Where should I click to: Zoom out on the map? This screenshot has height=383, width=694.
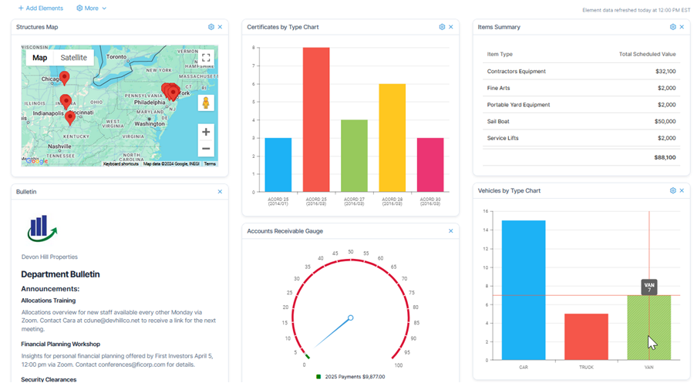click(x=206, y=149)
